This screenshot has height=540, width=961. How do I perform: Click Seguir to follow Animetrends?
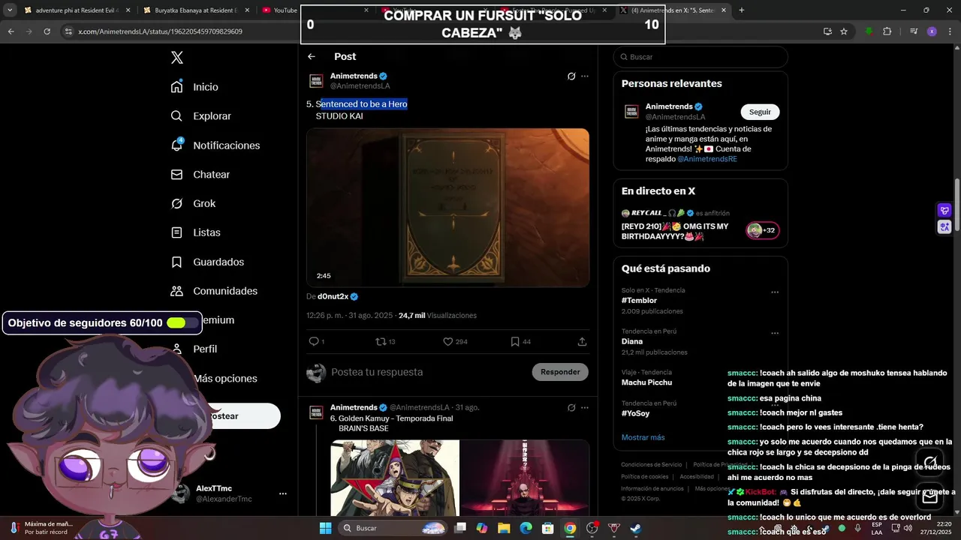760,112
